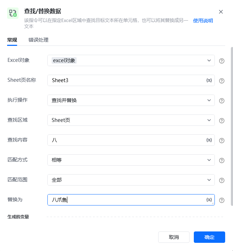
Task: Open the Excel对象 dropdown
Action: [131, 60]
